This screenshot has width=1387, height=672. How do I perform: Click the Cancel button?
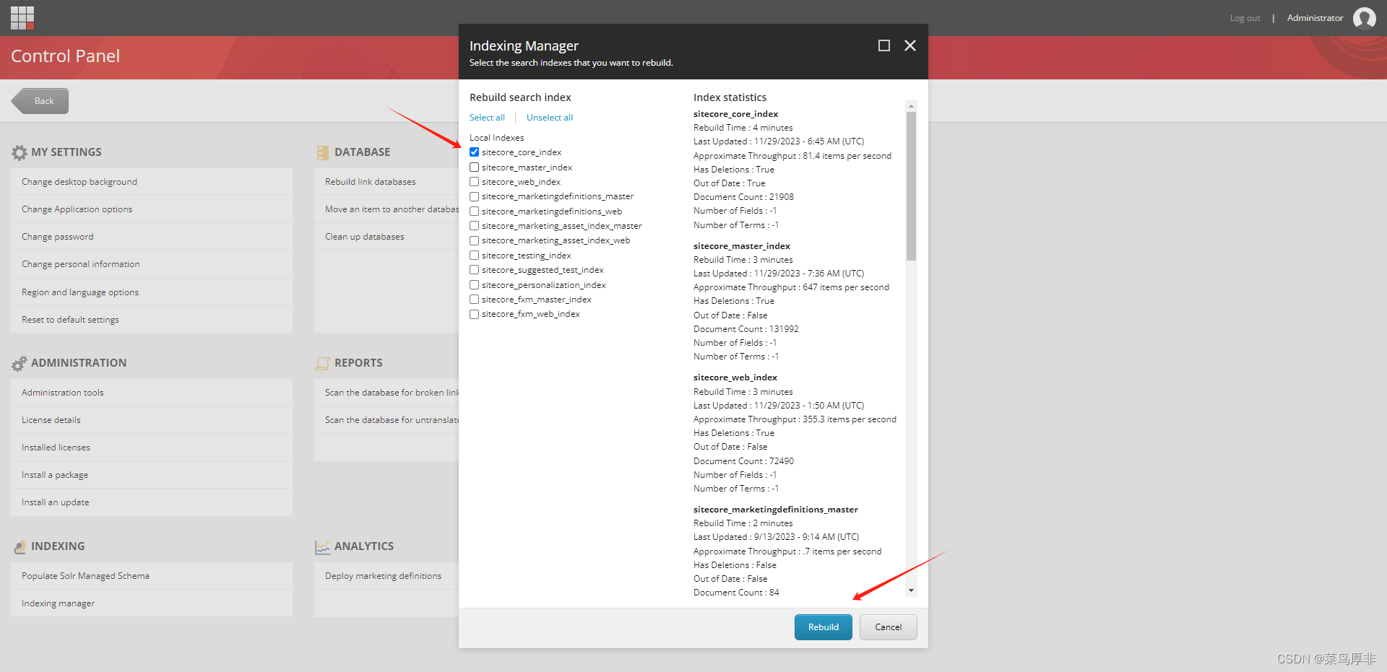tap(889, 627)
